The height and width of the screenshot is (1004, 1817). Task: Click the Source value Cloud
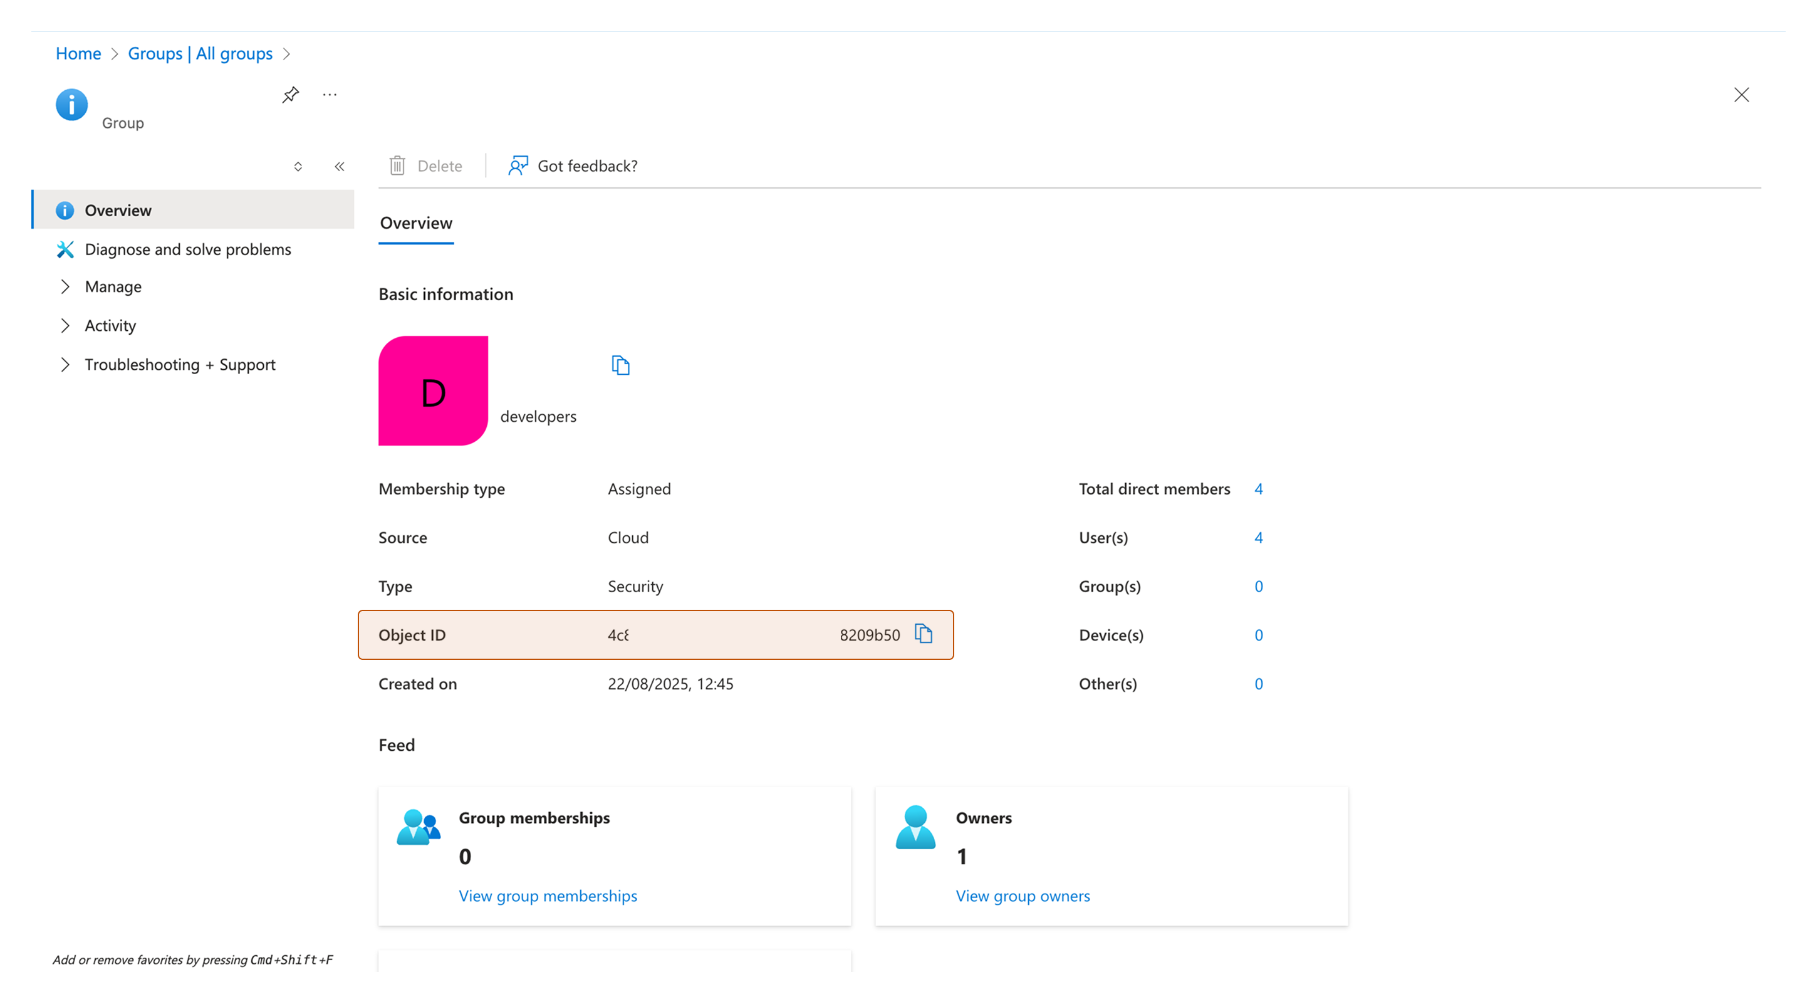coord(628,537)
